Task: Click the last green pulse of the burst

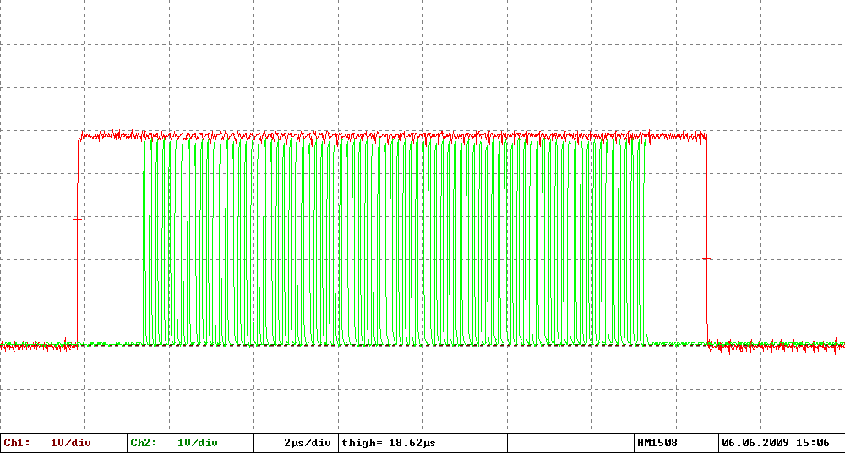Action: click(645, 242)
